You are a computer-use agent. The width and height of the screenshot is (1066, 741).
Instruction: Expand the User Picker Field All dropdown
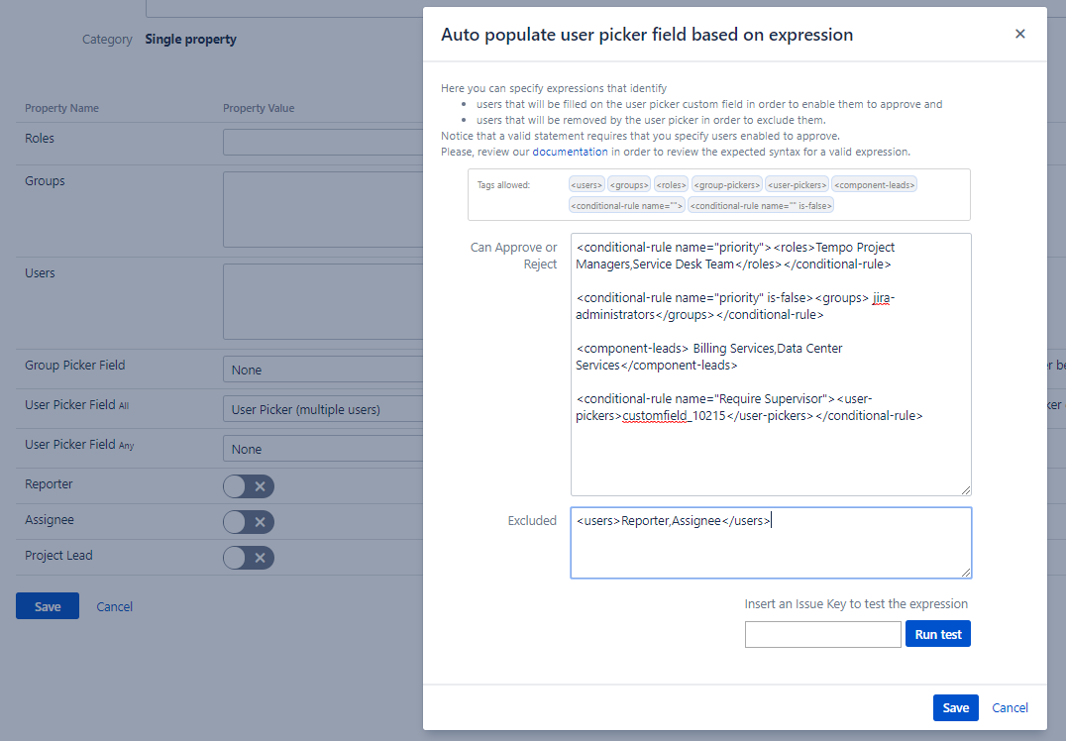click(323, 409)
